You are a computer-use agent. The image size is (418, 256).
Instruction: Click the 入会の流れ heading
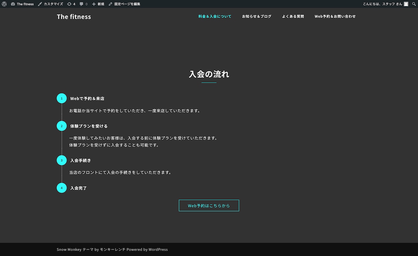209,74
